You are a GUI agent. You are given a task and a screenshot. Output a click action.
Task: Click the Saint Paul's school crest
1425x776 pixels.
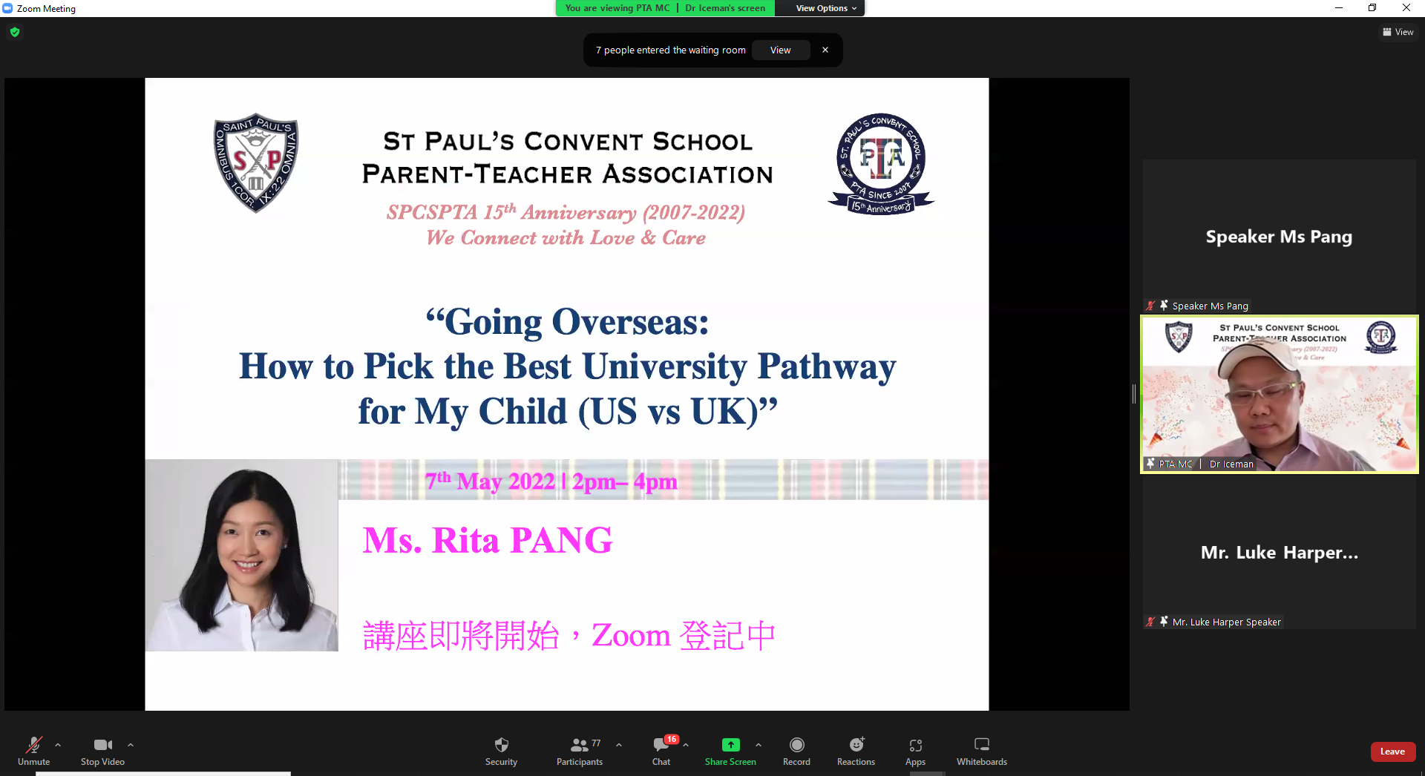tap(257, 163)
